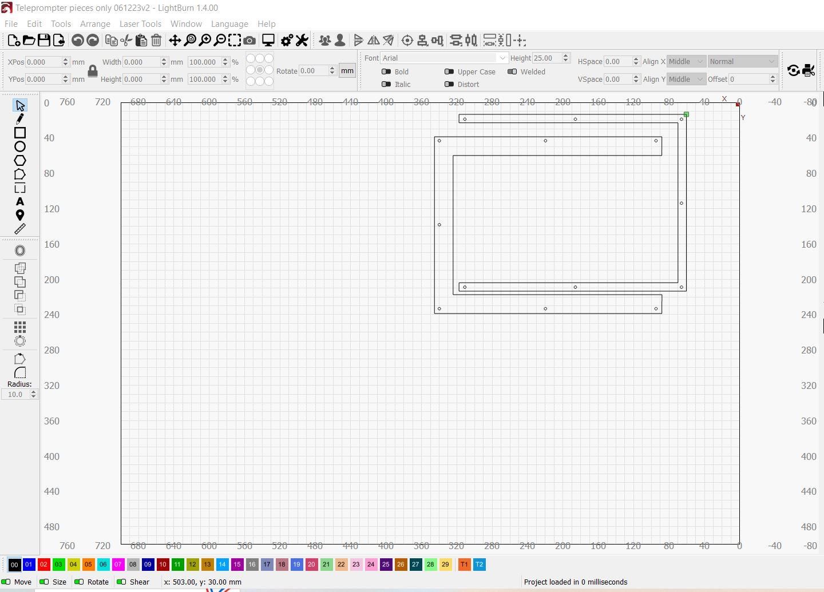
Task: Expand the Normal text mode dropdown
Action: pyautogui.click(x=742, y=61)
